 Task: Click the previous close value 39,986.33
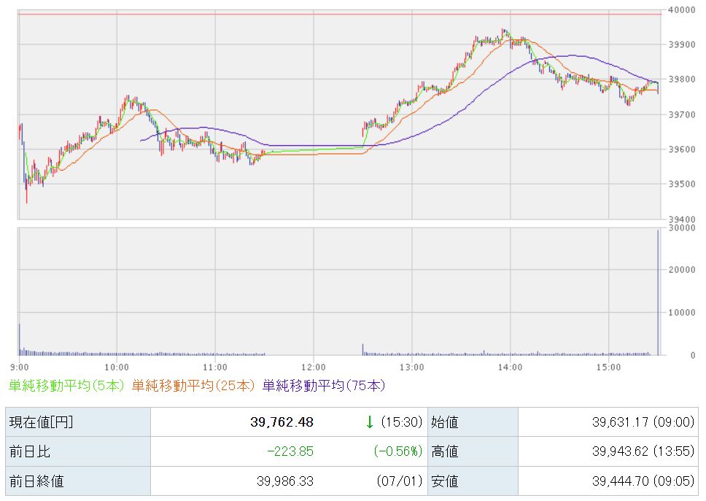point(285,481)
